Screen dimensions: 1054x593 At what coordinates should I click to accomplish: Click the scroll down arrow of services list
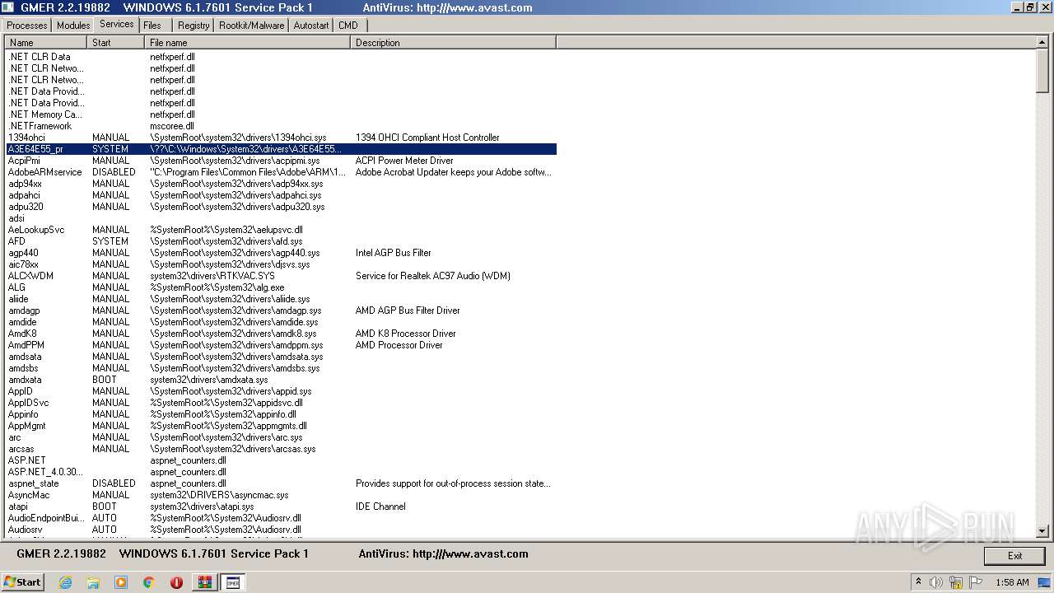1042,531
